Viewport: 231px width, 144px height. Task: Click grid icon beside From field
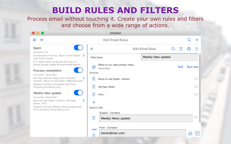[198, 133]
